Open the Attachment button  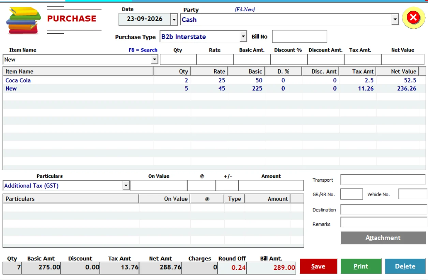coord(383,238)
